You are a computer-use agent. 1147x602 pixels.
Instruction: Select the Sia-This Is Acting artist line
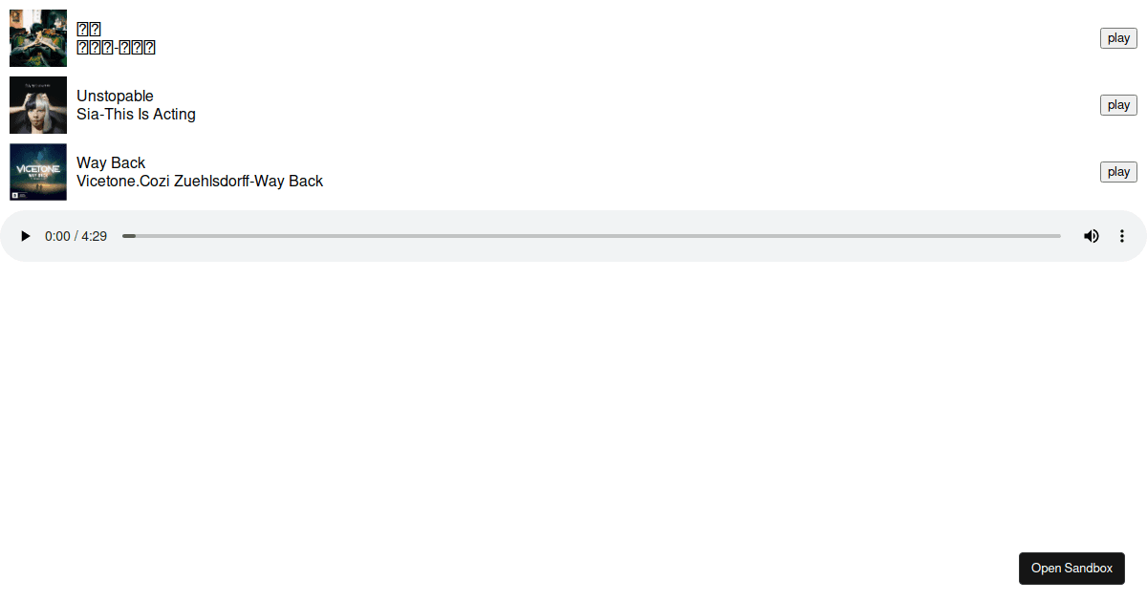(x=136, y=114)
